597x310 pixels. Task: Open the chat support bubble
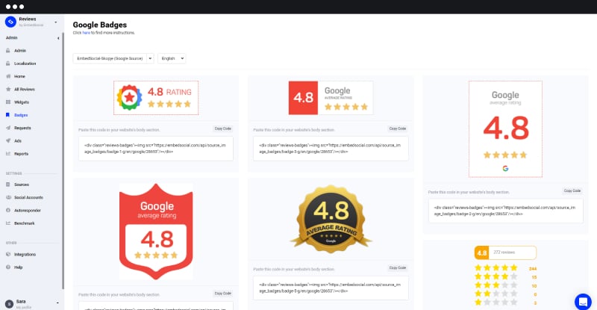(x=583, y=302)
